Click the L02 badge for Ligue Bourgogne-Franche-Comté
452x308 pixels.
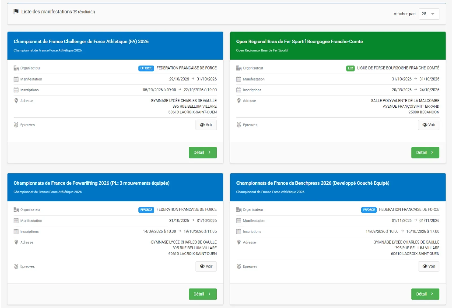[x=350, y=68]
